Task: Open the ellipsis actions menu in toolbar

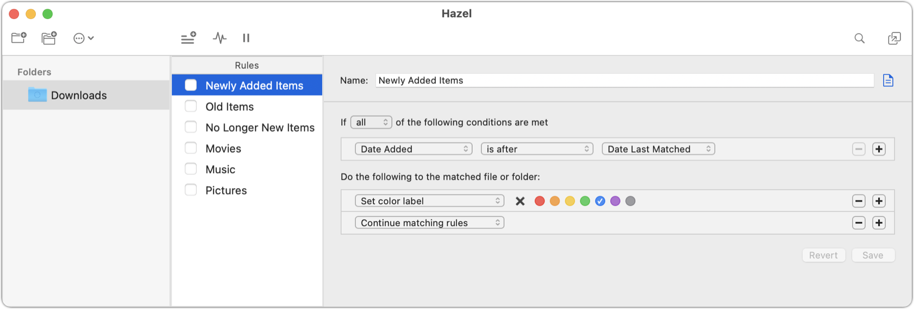Action: [x=84, y=38]
